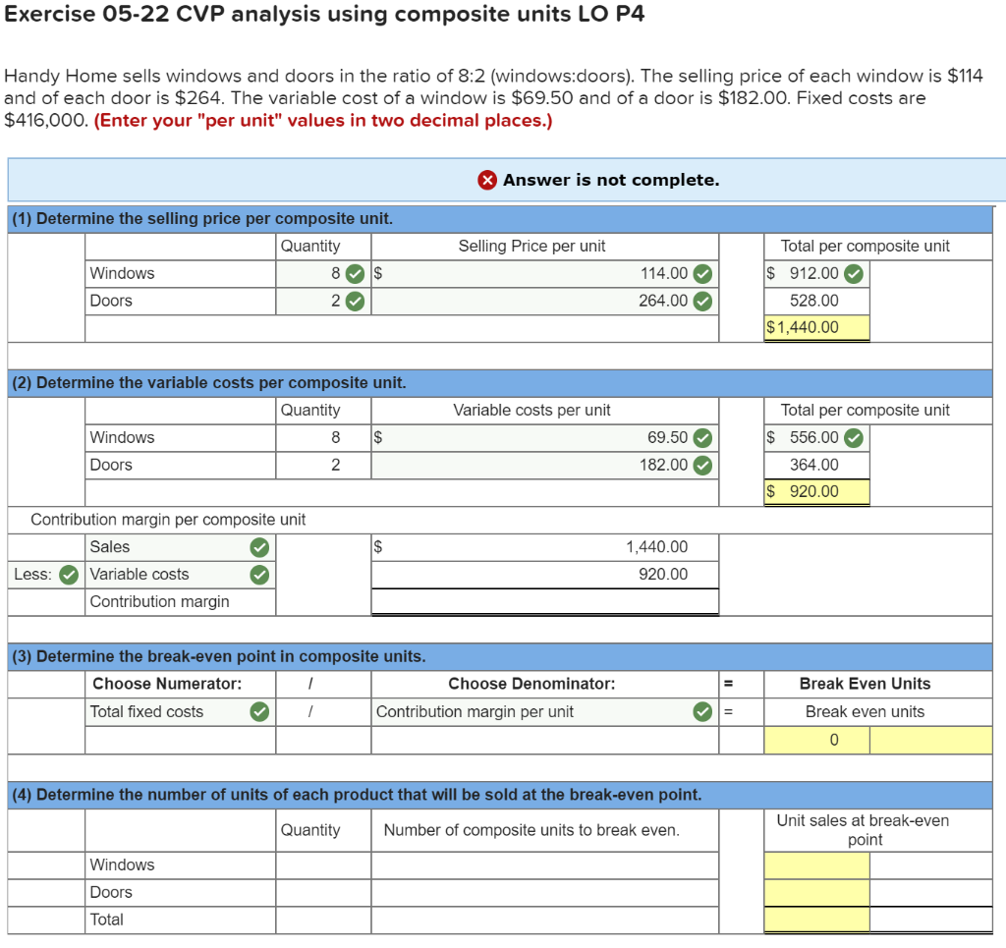Viewport: 1006px width, 948px height.
Task: Open the Choose Numerator selection cell
Action: pos(167,711)
